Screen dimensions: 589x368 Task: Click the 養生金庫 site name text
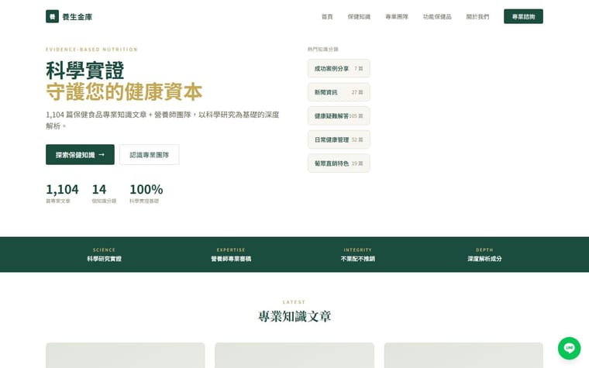click(77, 17)
